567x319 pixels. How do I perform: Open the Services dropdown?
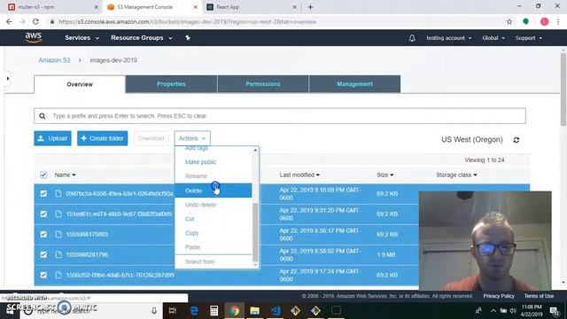[82, 37]
